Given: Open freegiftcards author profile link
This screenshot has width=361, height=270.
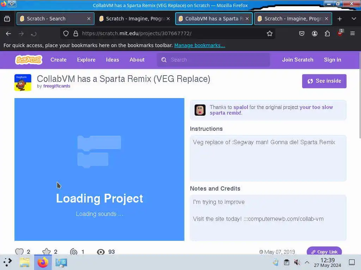Looking at the screenshot, I should tap(57, 86).
